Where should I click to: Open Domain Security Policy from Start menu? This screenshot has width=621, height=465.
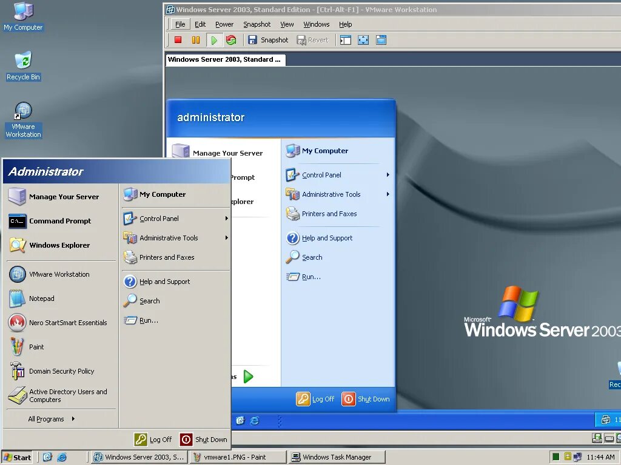61,371
